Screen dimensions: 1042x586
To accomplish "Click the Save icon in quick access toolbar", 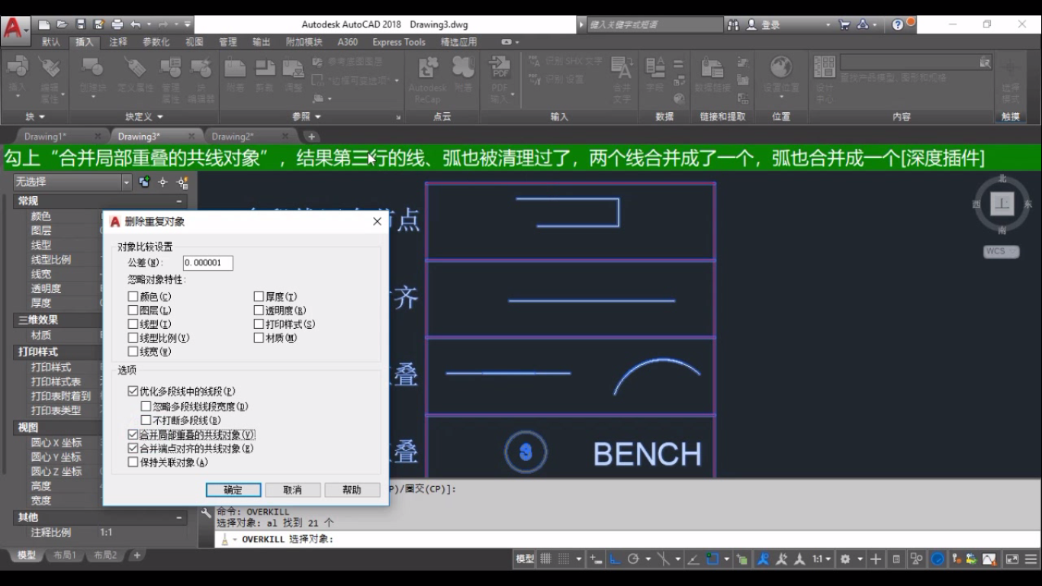I will tap(81, 24).
